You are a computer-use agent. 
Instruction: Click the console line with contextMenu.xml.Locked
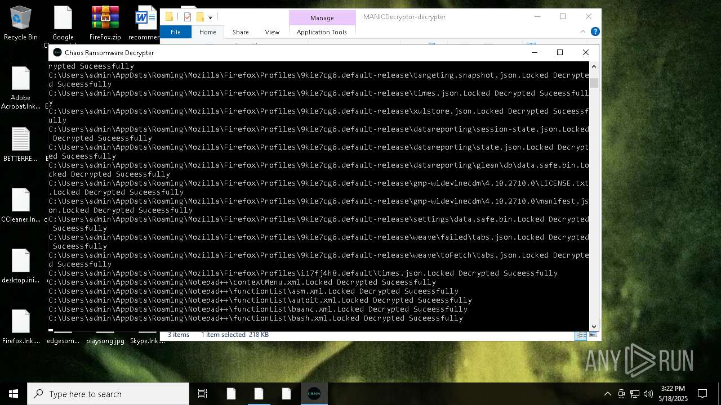pos(242,282)
